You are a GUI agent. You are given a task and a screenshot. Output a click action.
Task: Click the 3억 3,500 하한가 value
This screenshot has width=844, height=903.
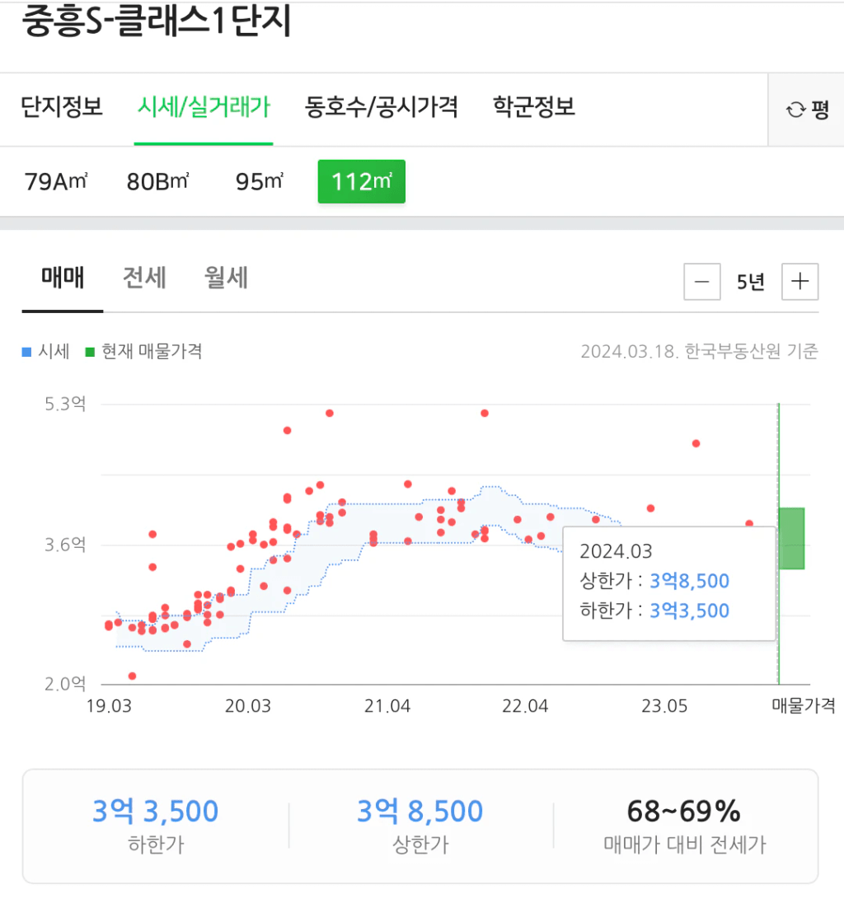156,812
